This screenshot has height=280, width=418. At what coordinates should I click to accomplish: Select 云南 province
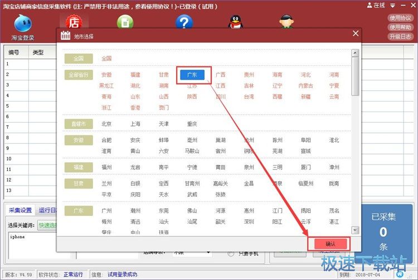pyautogui.click(x=334, y=97)
